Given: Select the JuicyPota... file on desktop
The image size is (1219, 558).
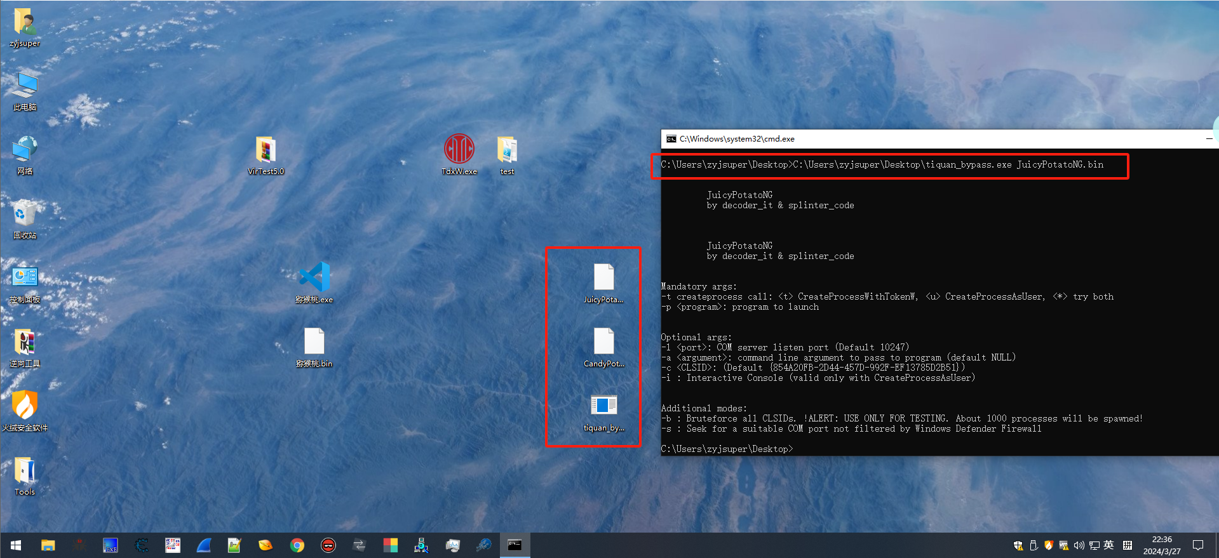Looking at the screenshot, I should coord(603,284).
